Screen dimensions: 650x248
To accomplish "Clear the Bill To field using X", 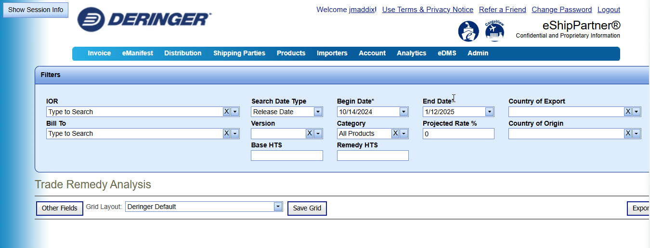I will [226, 133].
